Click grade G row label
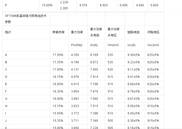 (x=6, y=99)
